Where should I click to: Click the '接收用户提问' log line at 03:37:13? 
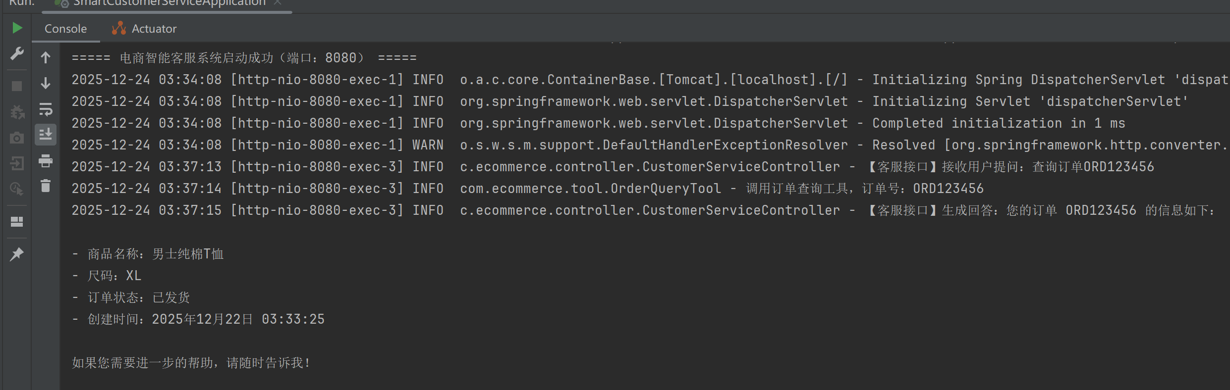point(613,167)
